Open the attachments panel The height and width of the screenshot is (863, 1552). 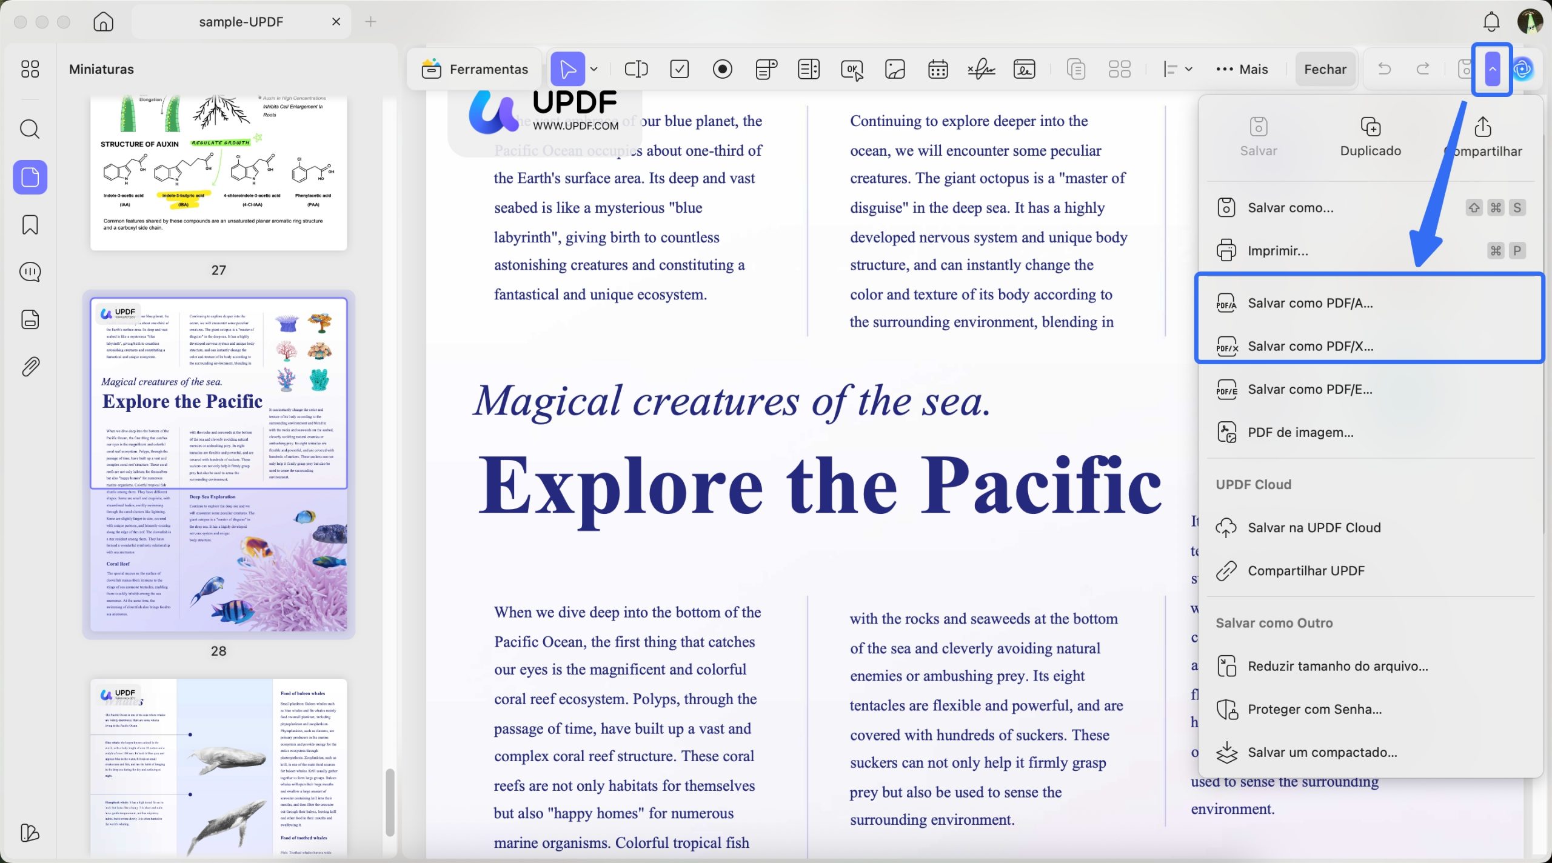pos(28,366)
